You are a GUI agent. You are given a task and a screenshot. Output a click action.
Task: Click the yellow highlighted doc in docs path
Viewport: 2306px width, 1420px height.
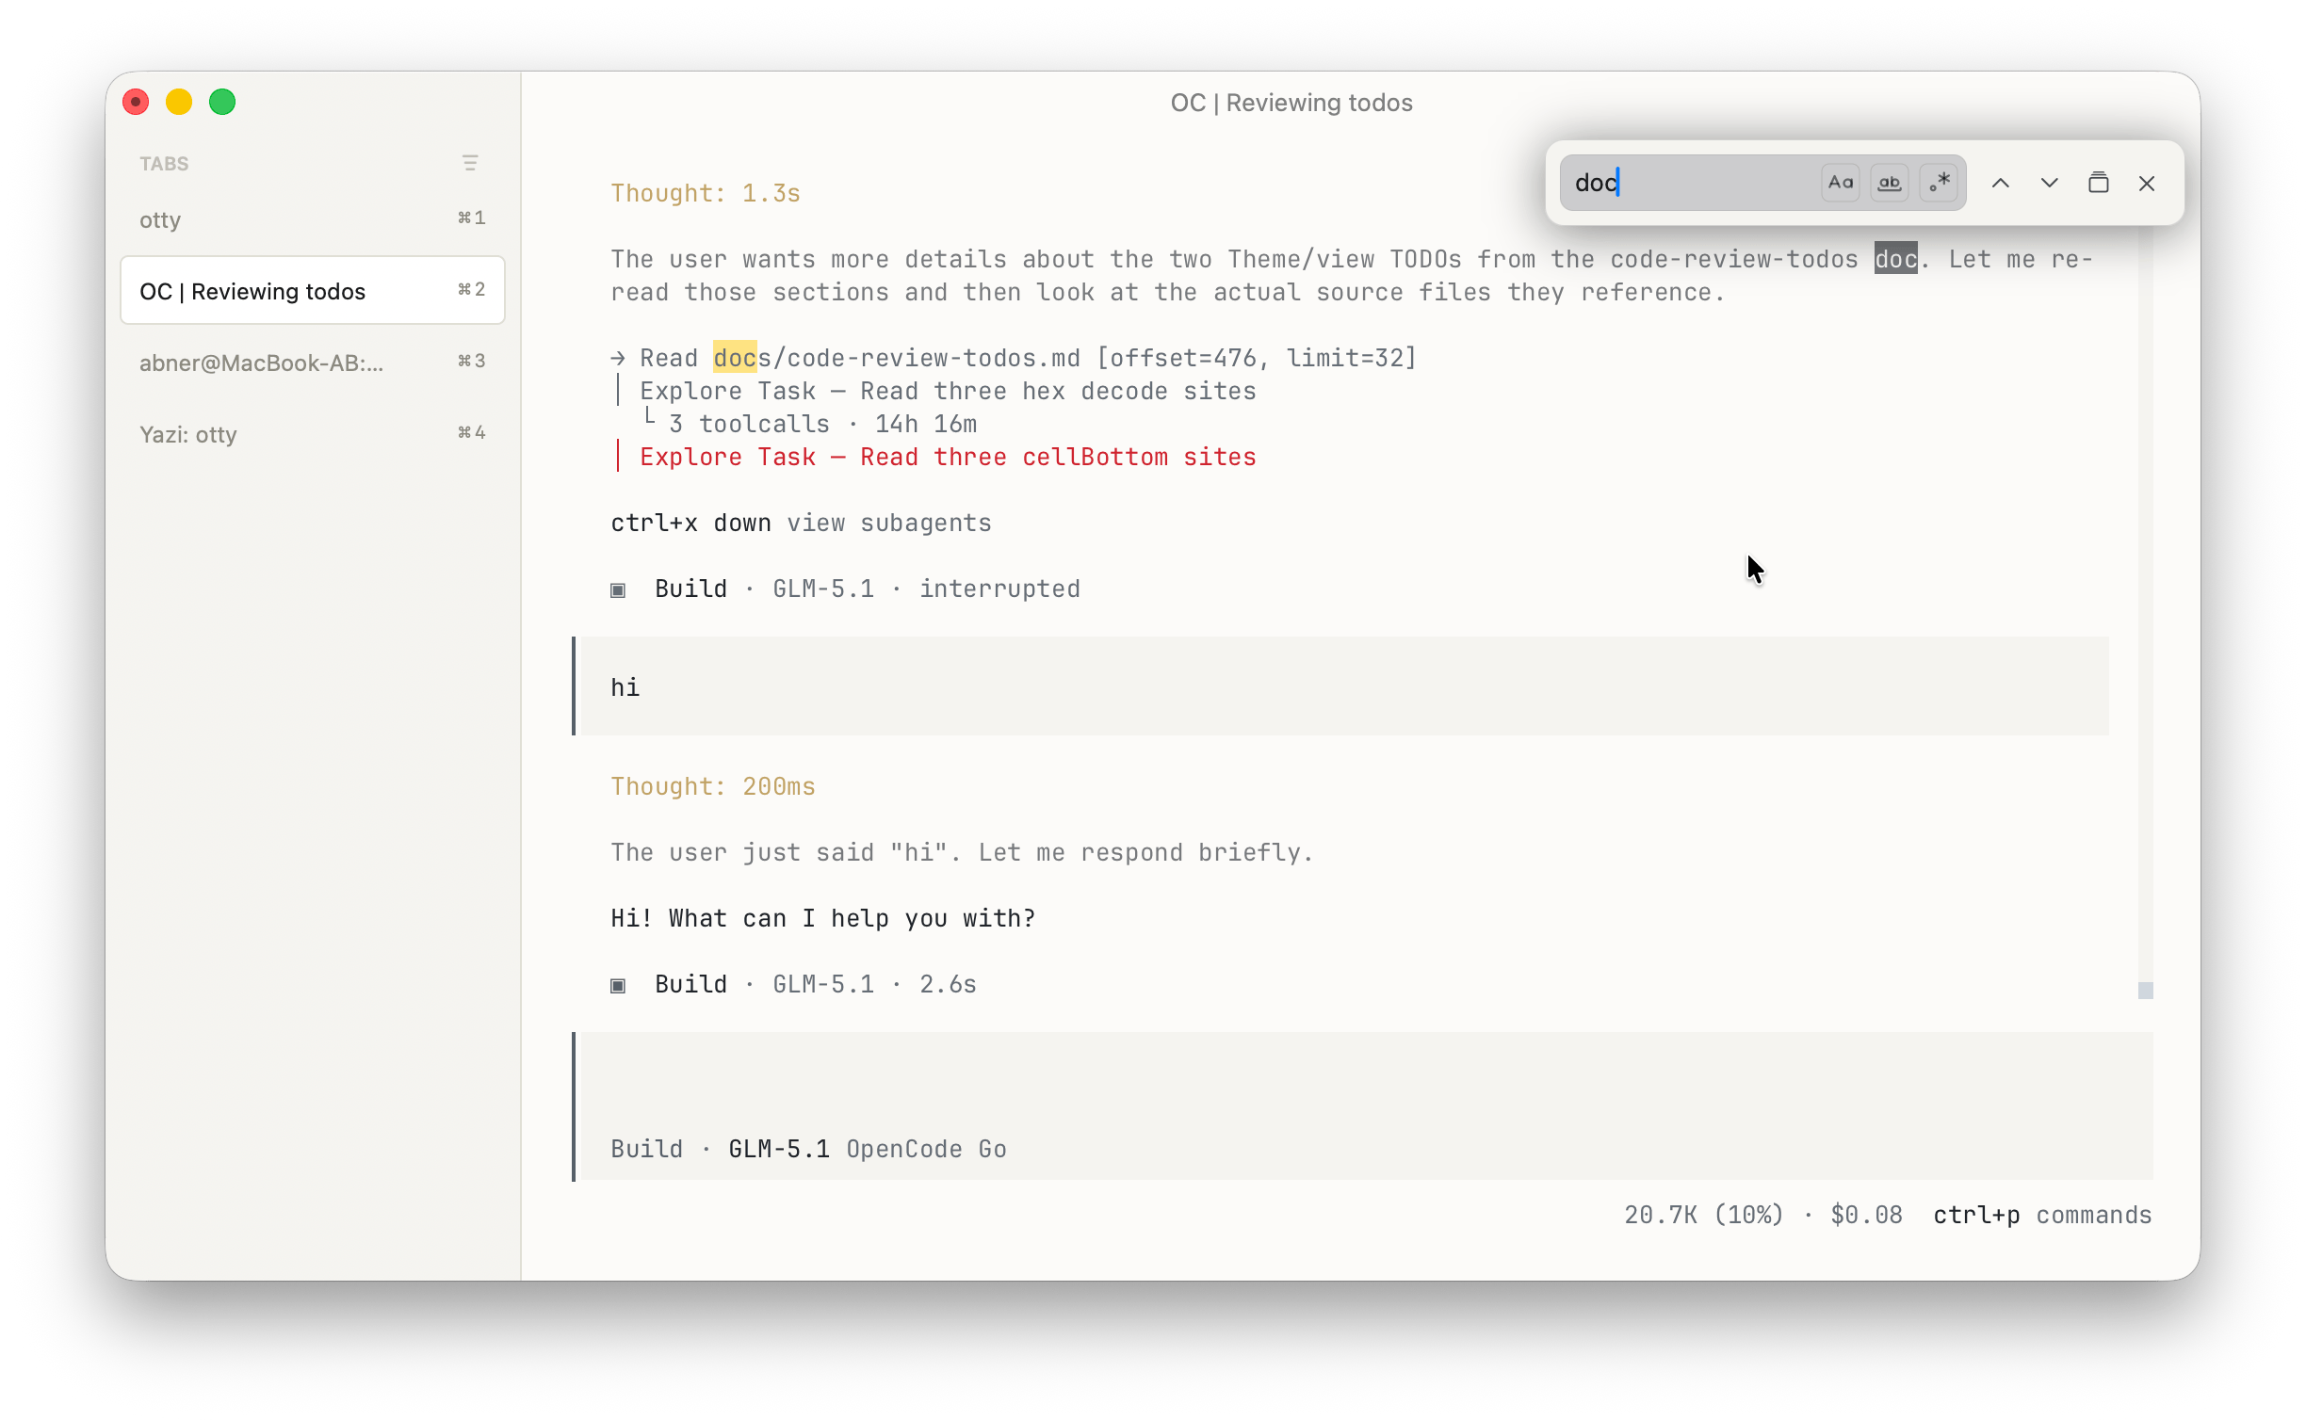coord(735,358)
